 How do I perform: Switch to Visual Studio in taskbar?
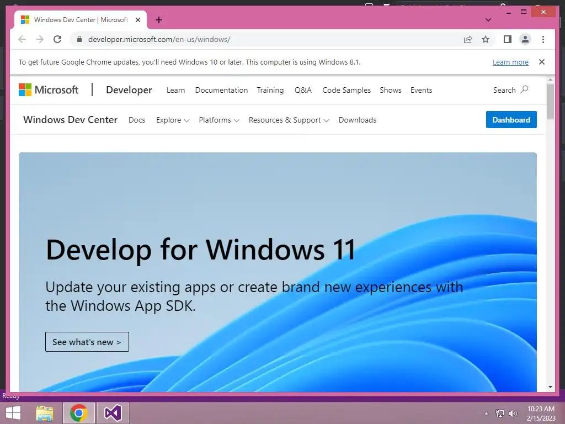point(113,413)
